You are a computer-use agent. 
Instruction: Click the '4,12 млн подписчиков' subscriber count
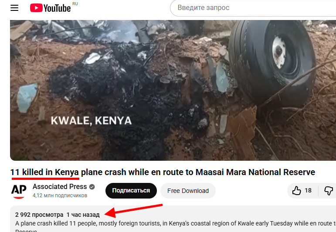[60, 196]
